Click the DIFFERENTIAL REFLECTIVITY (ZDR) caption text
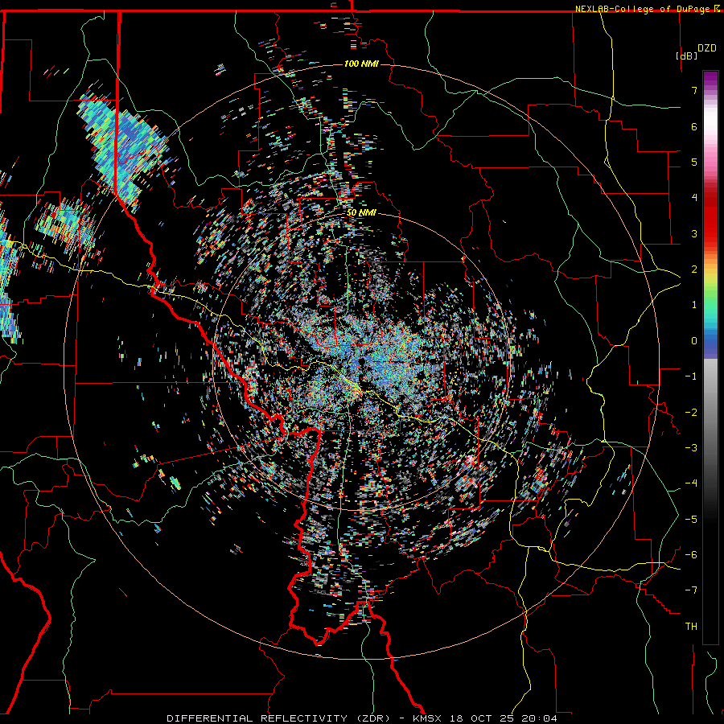 click(278, 718)
